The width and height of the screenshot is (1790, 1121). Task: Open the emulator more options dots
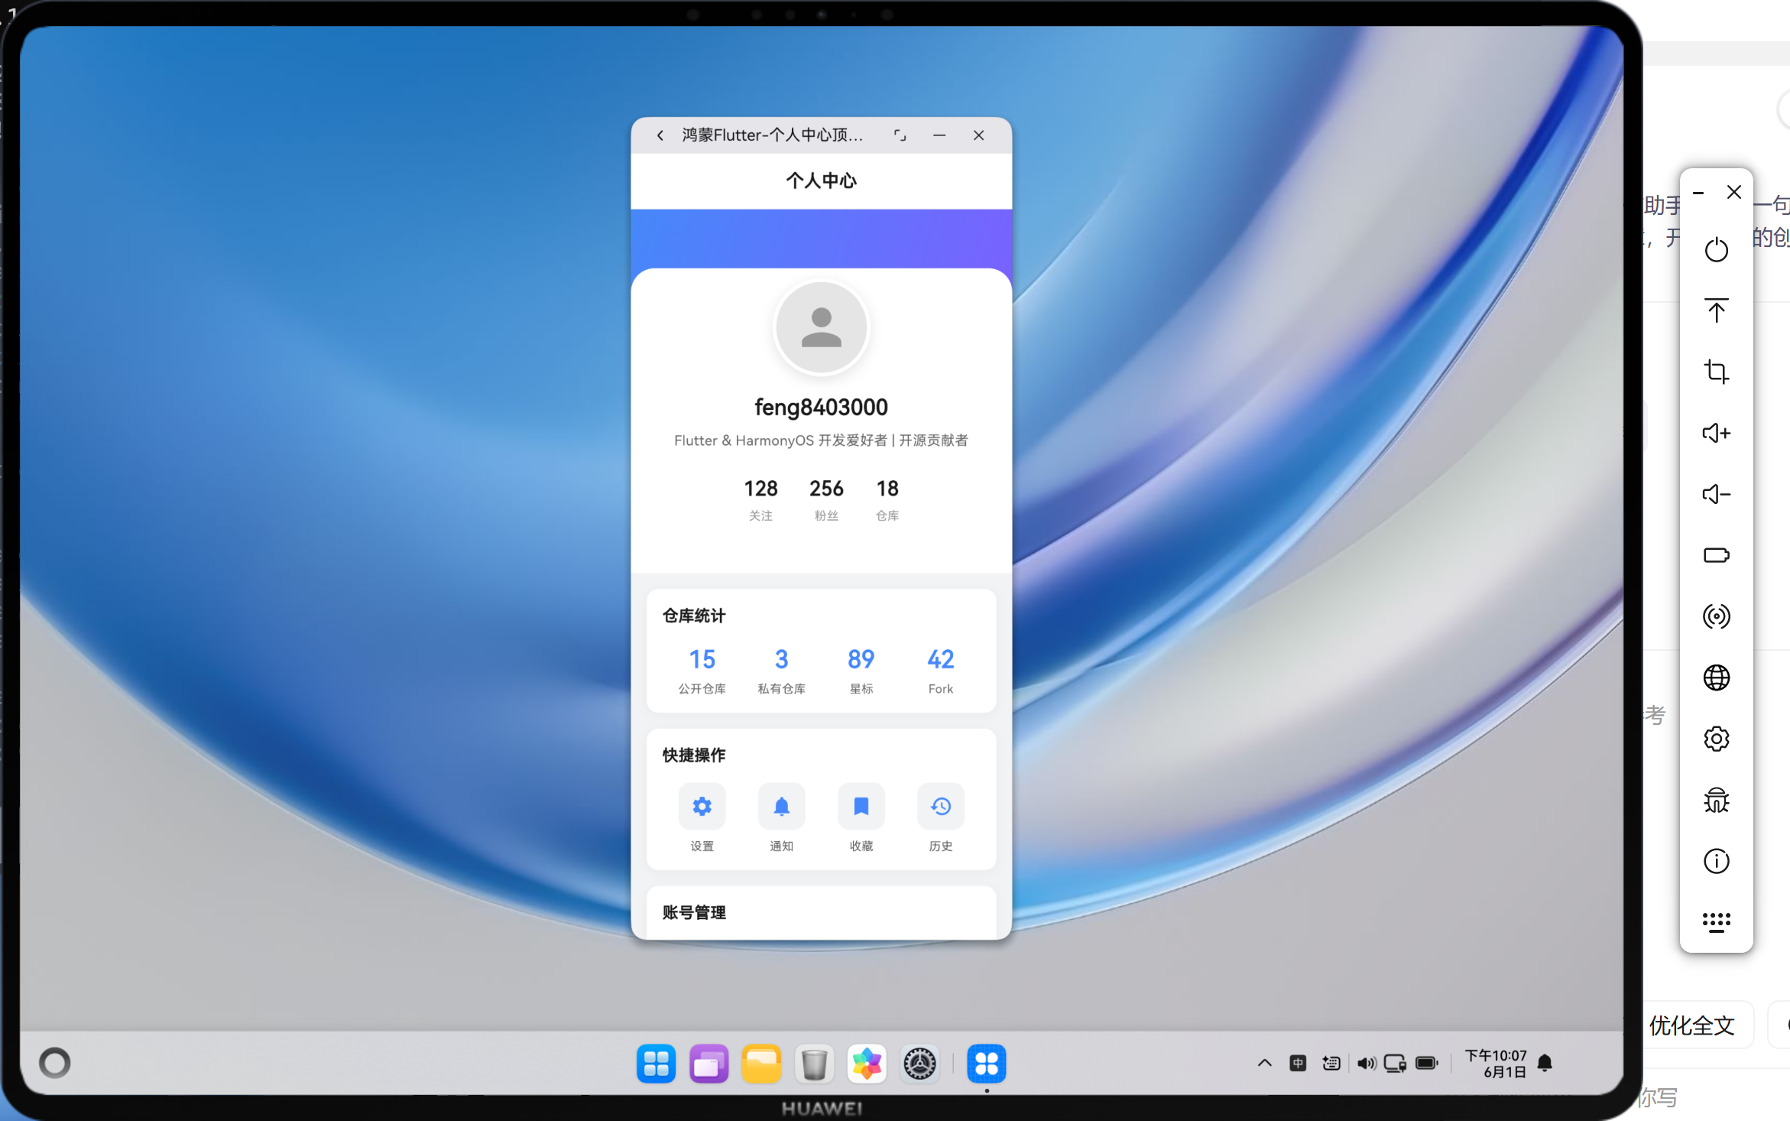click(x=1716, y=922)
